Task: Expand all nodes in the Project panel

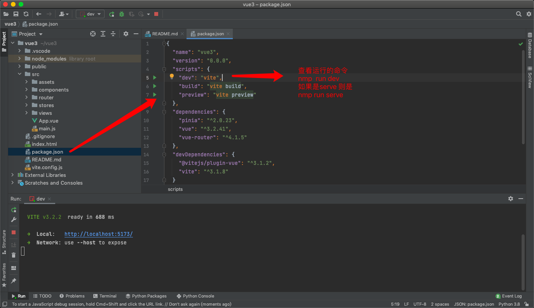Action: [x=103, y=34]
